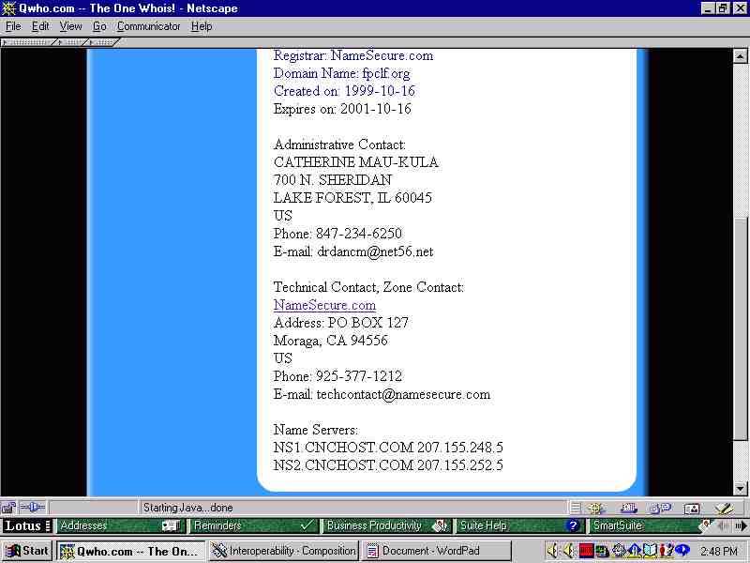Click 'Moraga, CA 94556' line
This screenshot has height=563, width=750.
(x=331, y=341)
